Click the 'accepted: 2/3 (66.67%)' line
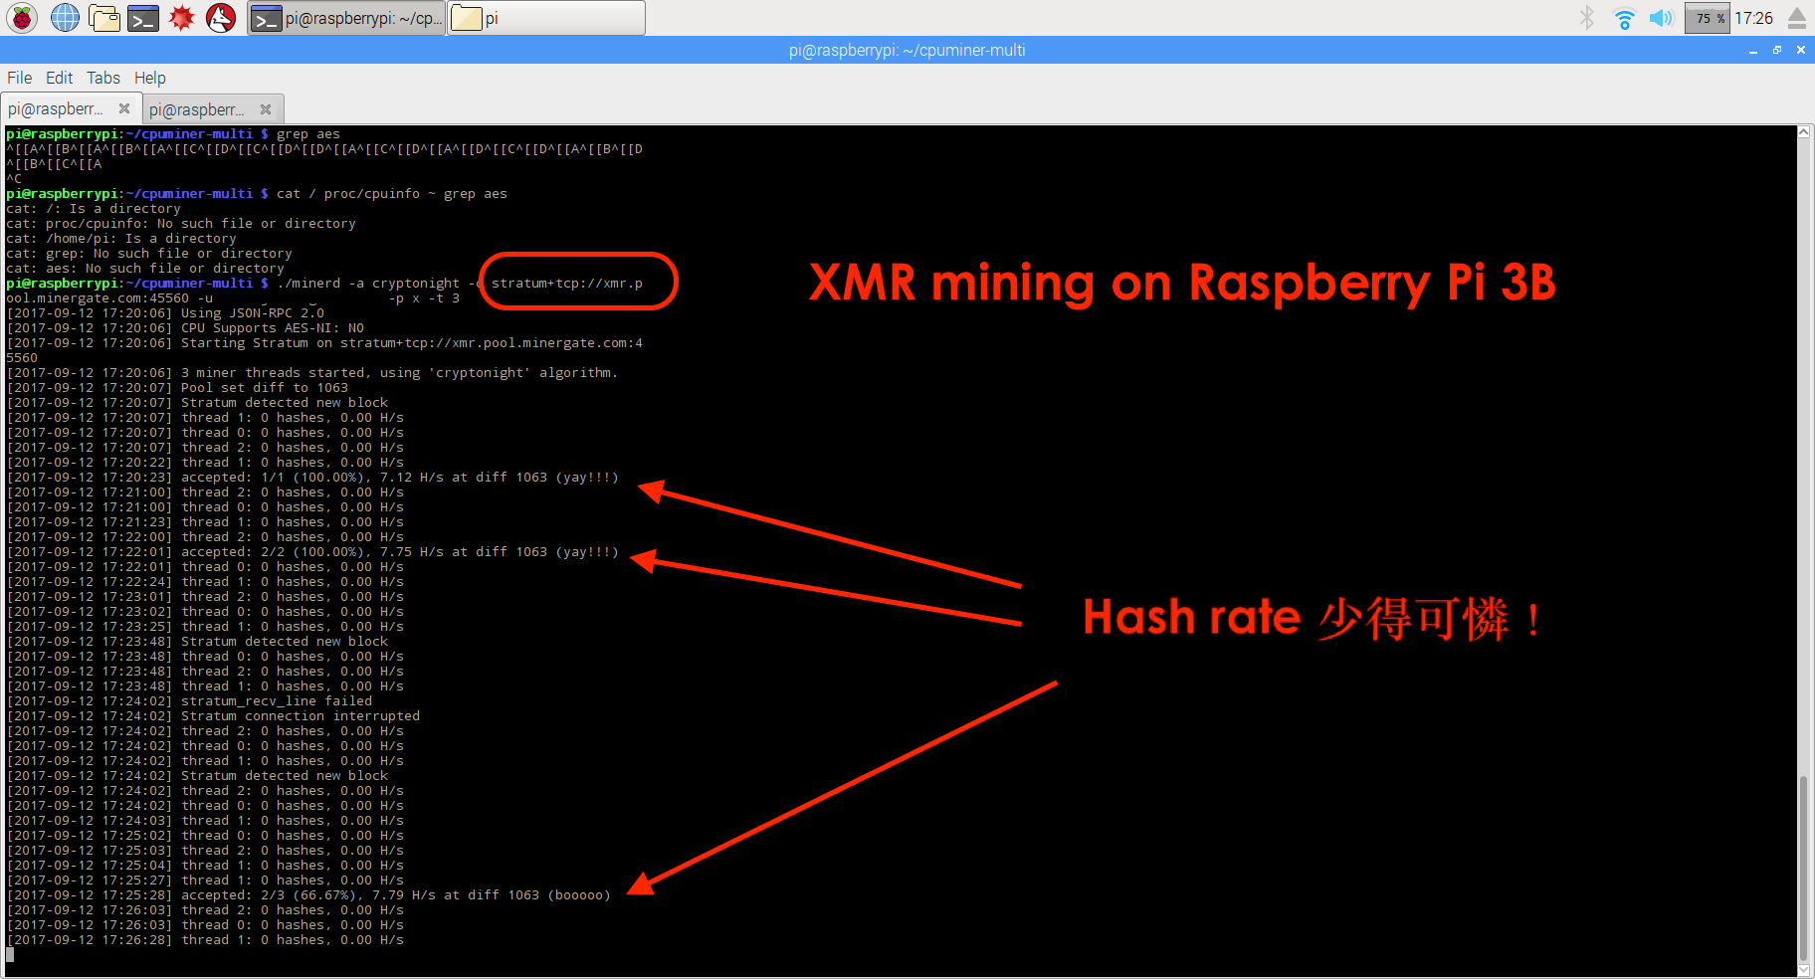Image resolution: width=1815 pixels, height=979 pixels. (308, 895)
